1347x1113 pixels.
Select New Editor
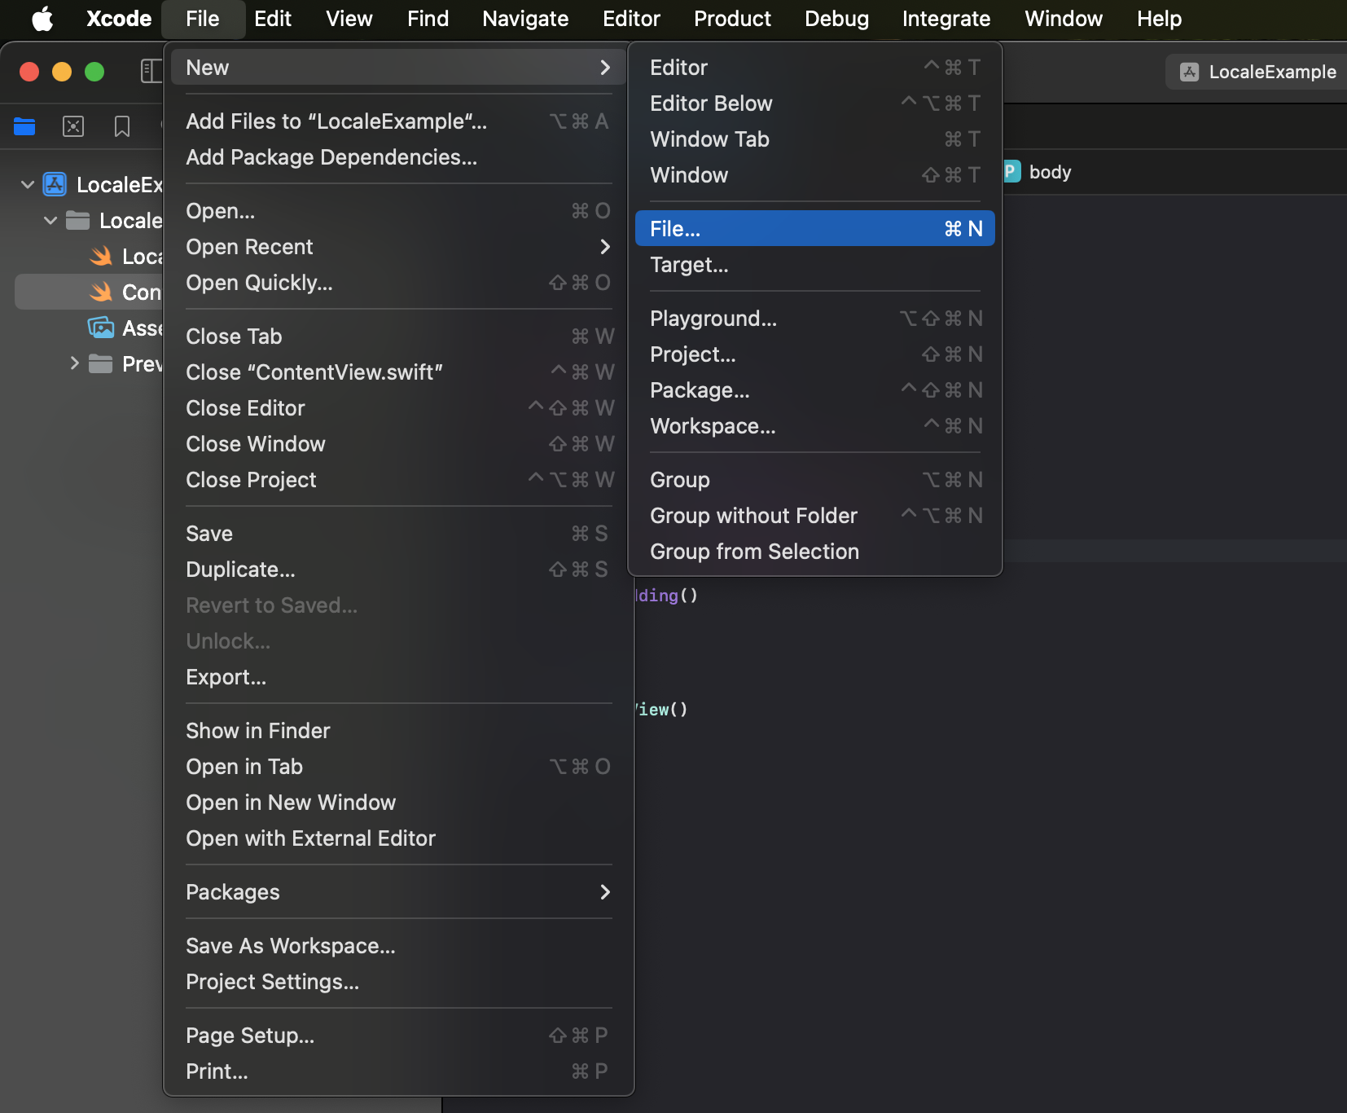(815, 68)
